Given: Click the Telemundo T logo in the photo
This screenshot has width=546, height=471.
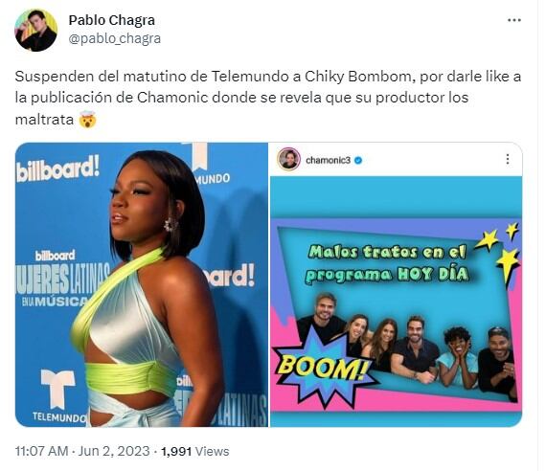Looking at the screenshot, I should [57, 389].
